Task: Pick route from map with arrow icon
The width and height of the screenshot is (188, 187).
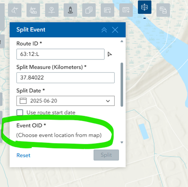Action: 109,54
